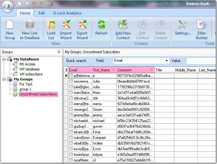The height and width of the screenshot is (164, 217).
Task: Open the G-Lock Analytics tab
Action: pyautogui.click(x=67, y=13)
